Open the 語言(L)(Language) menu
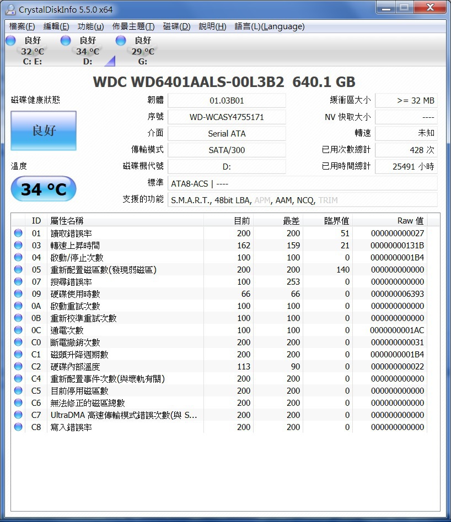 [x=270, y=26]
